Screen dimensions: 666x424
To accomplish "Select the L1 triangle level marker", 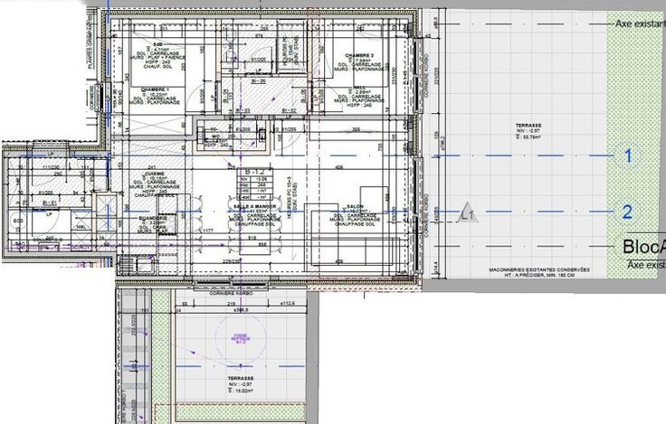I will [468, 213].
